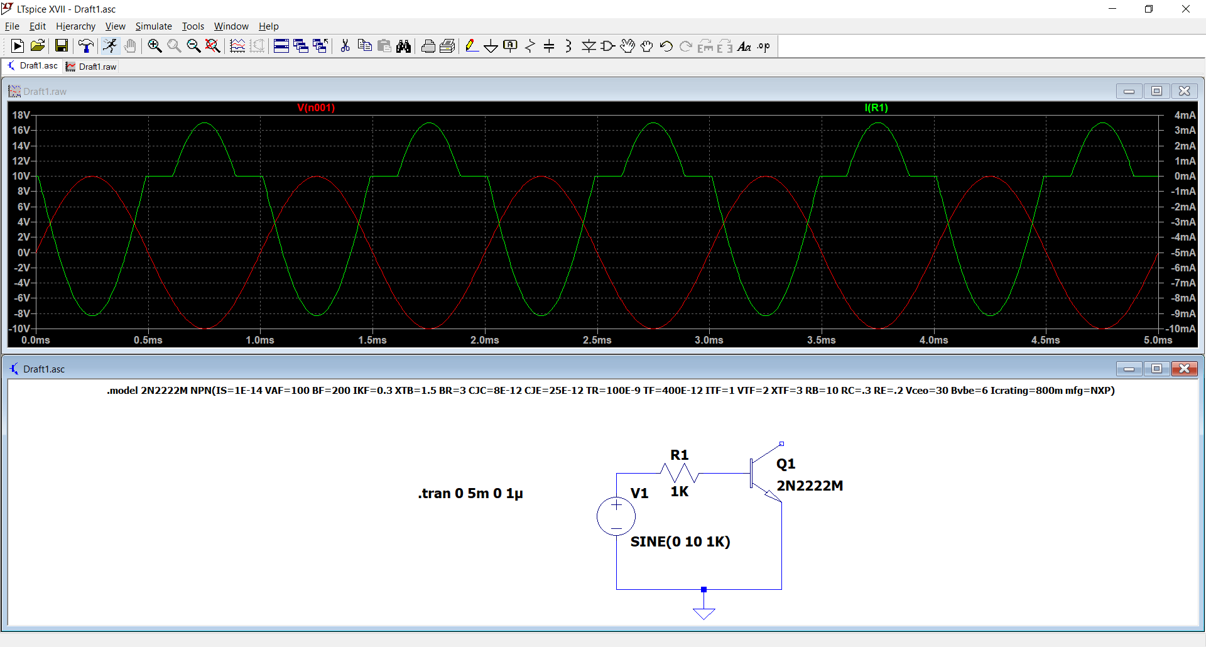Click the Mirror component icon
Viewport: 1206px width, 647px height.
[725, 46]
